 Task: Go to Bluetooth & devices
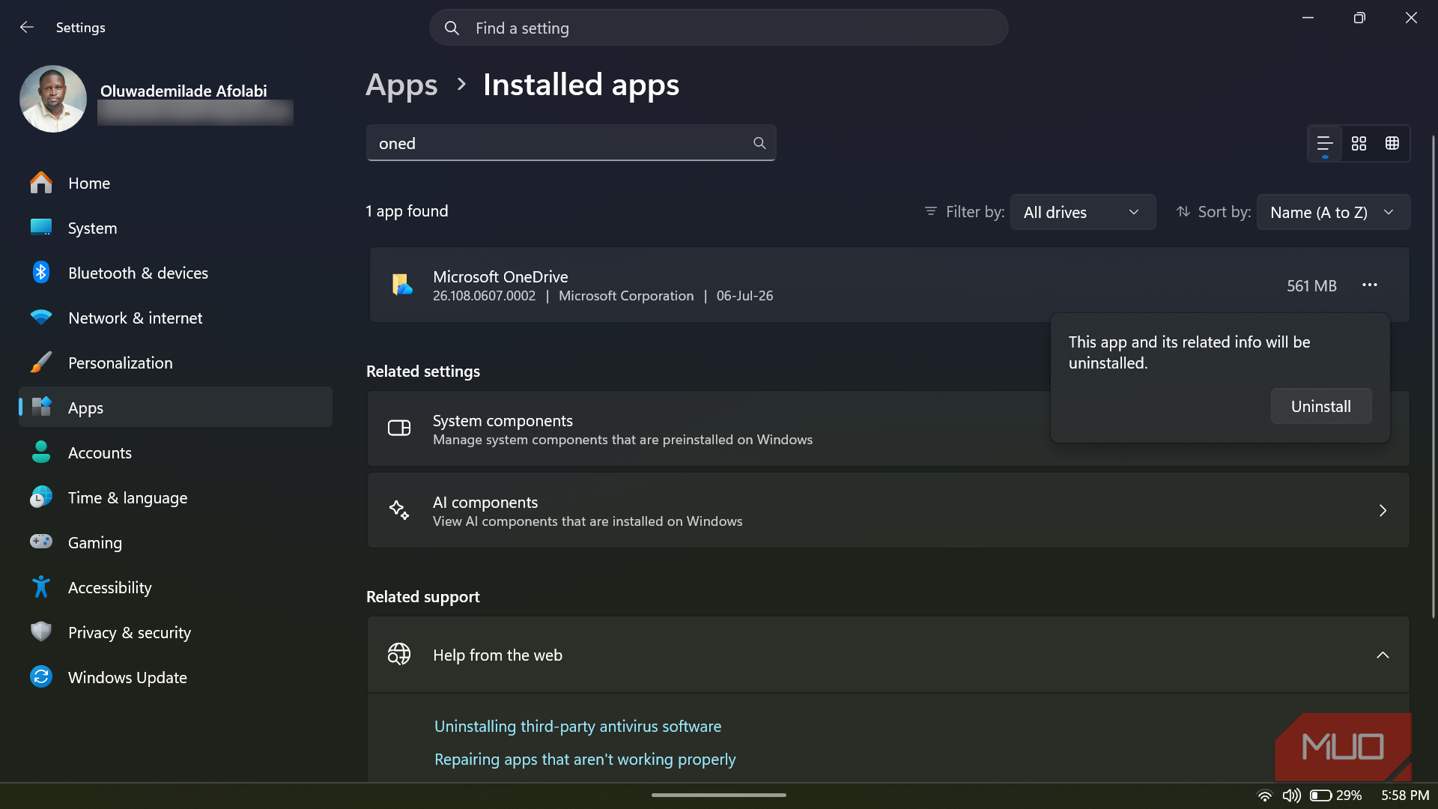pyautogui.click(x=175, y=273)
